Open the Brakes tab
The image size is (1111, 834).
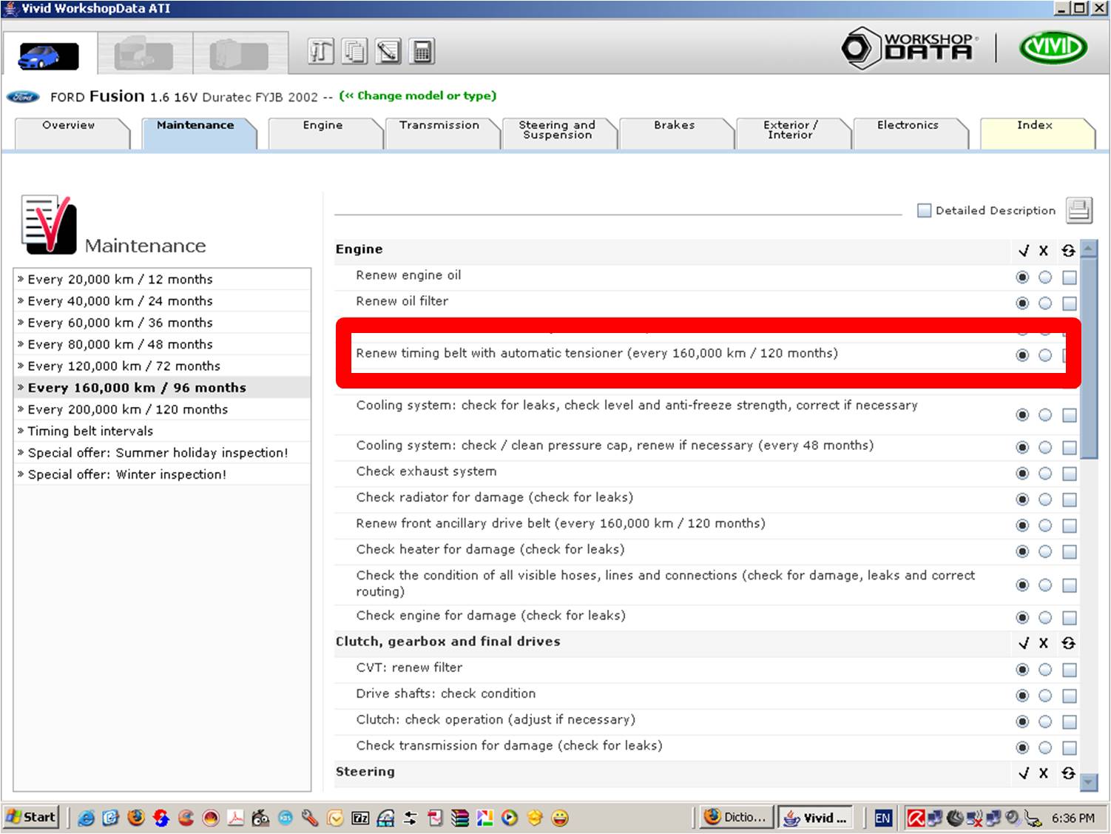pos(674,126)
